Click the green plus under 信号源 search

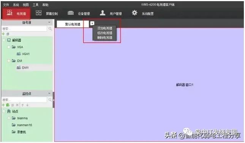click(3, 34)
